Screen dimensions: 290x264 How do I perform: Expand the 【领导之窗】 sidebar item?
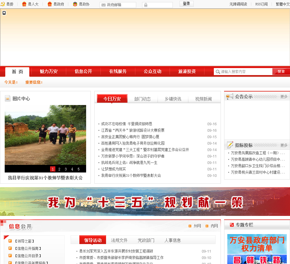coord(24,241)
